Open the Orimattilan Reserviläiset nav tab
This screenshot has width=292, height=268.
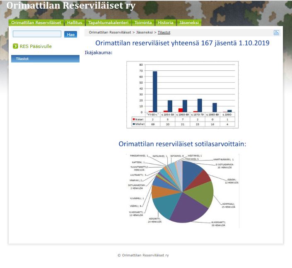tap(36, 23)
